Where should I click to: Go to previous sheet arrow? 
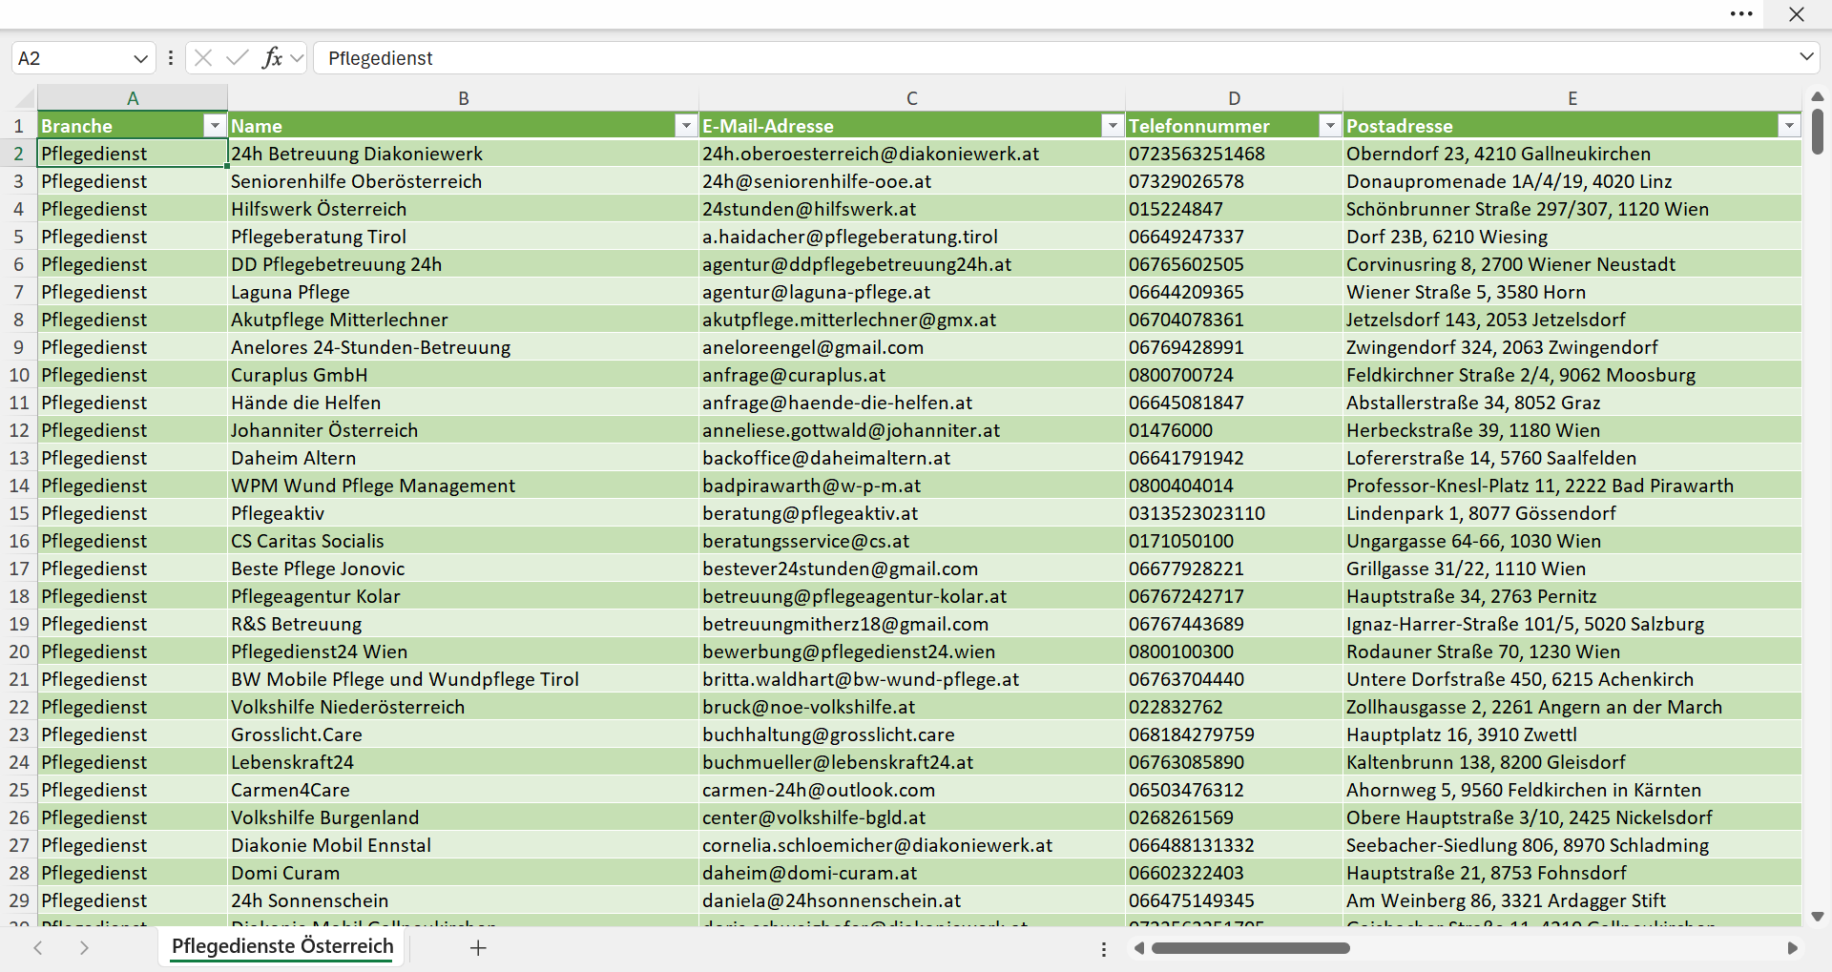click(38, 947)
